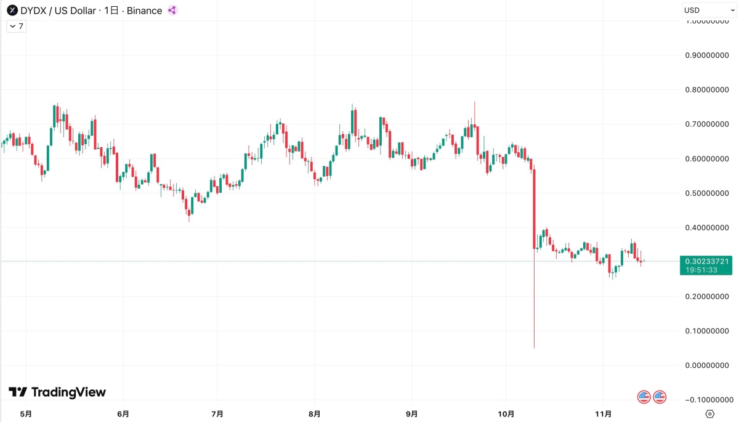739x422 pixels.
Task: Click the purple share icon beside Binance
Action: point(172,10)
